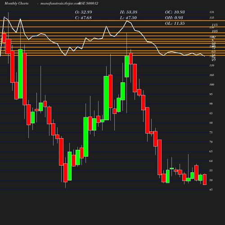Click the 45 price axis label
This screenshot has height=225, width=225.
(x=211, y=190)
